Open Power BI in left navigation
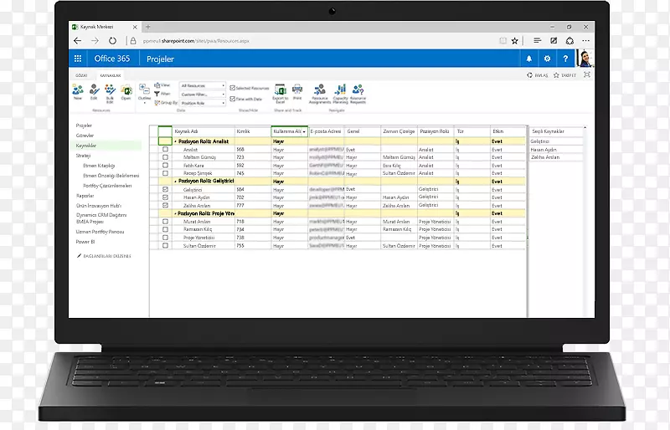This screenshot has width=670, height=430. 85,242
